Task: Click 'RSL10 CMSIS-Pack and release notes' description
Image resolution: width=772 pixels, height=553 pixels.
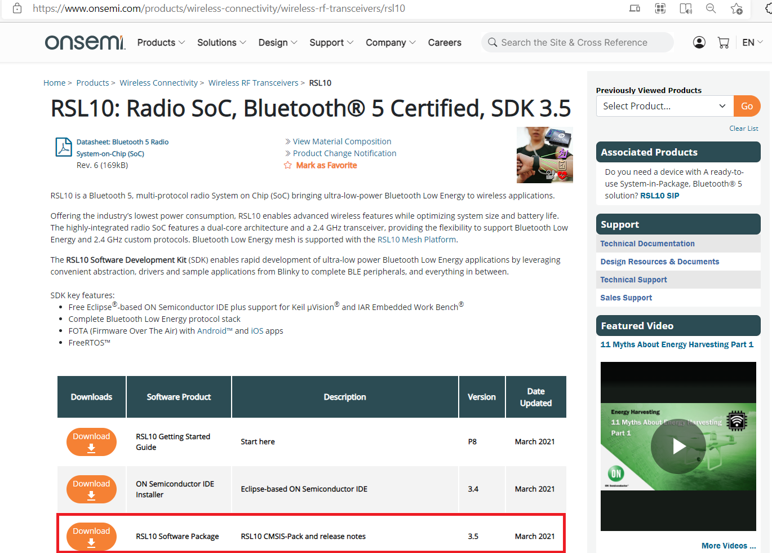Action: pos(303,536)
